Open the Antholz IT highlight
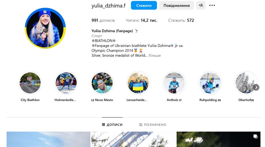This screenshot has height=147, width=265. tap(174, 83)
